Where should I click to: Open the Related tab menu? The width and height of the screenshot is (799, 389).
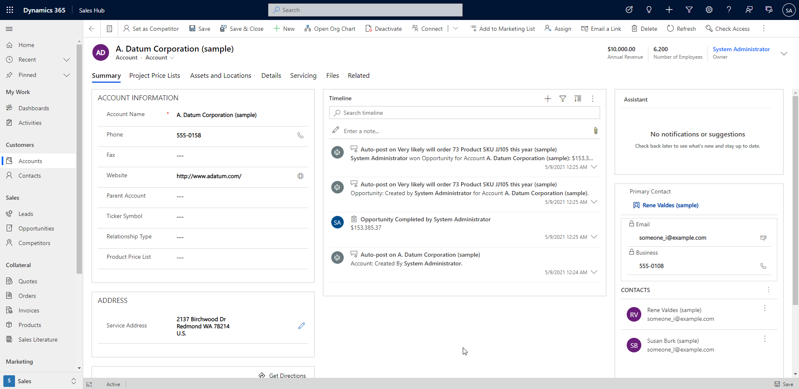(x=359, y=76)
